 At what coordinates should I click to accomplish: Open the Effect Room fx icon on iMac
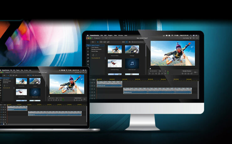click(x=88, y=58)
